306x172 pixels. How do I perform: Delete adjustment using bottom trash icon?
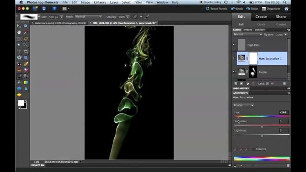tap(288, 166)
